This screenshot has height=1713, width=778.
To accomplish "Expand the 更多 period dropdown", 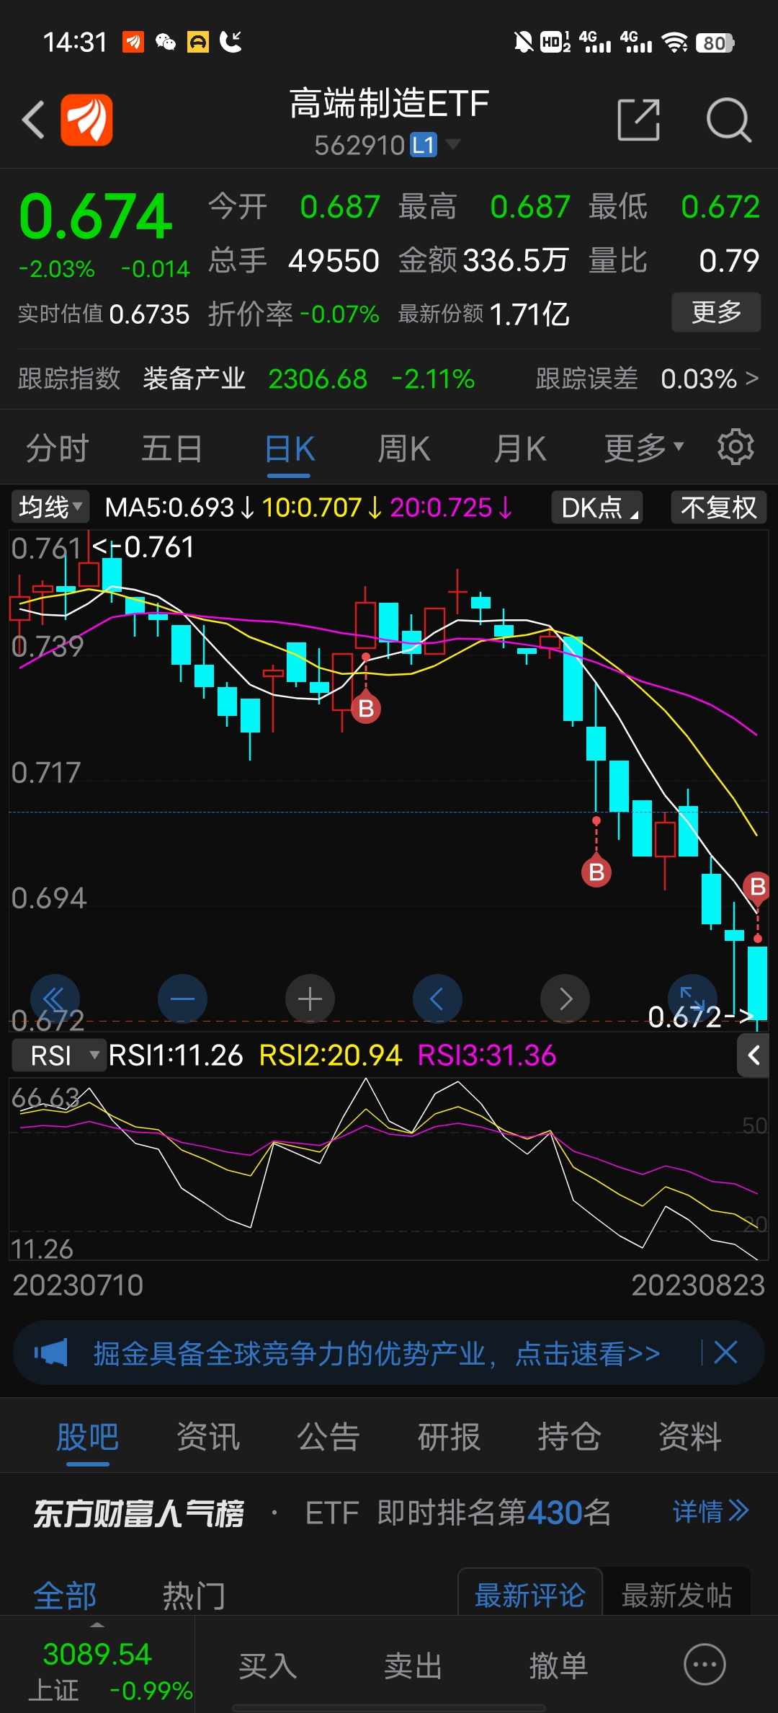I will pos(643,448).
